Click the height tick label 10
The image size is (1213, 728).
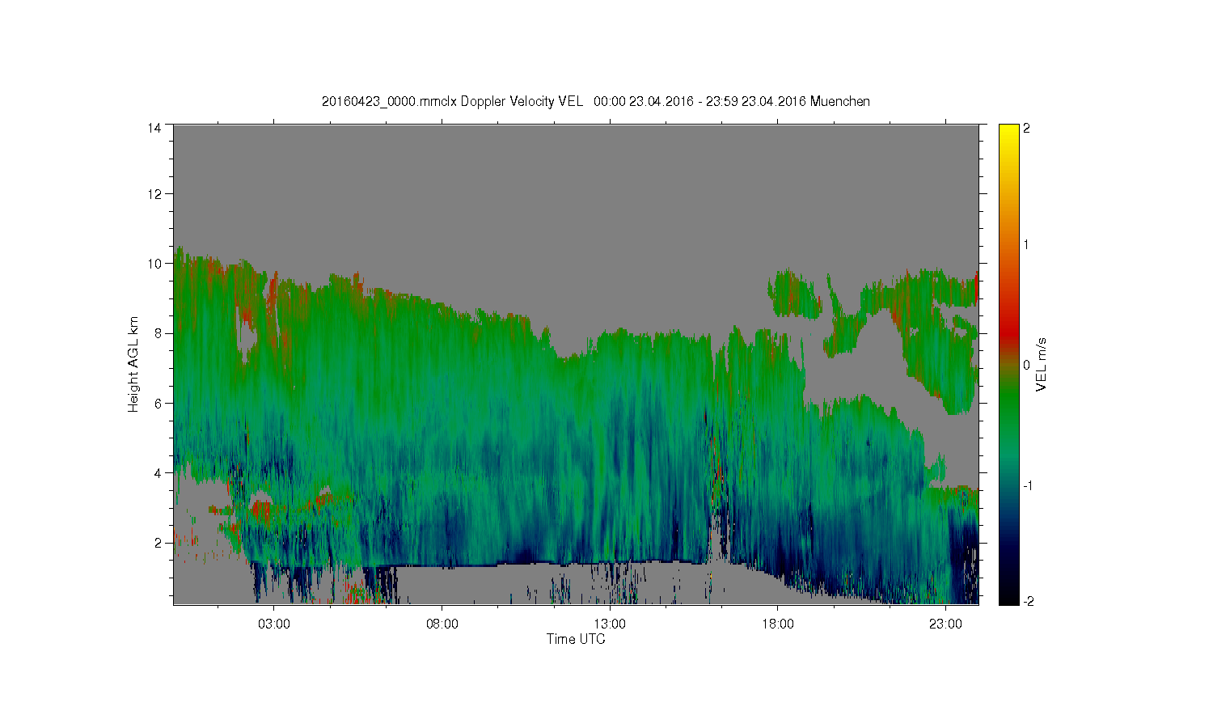(x=154, y=263)
